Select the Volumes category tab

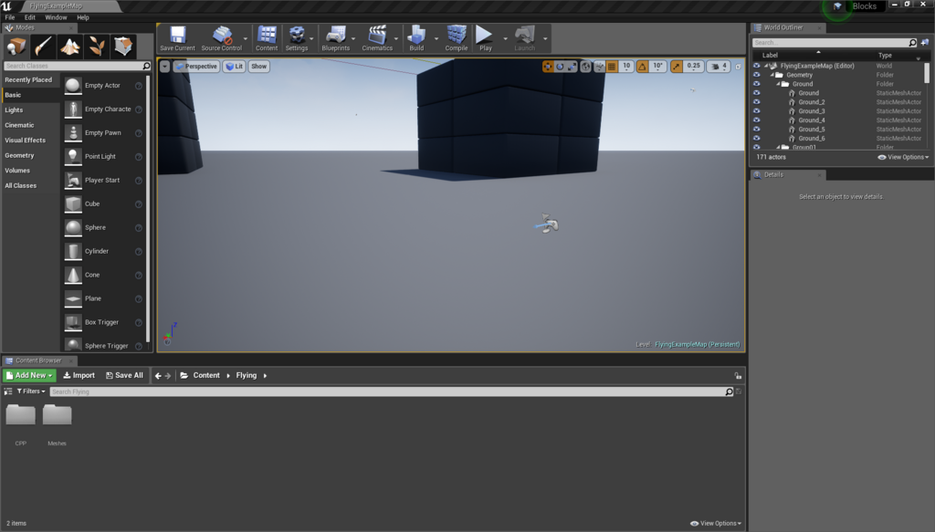[x=17, y=171]
